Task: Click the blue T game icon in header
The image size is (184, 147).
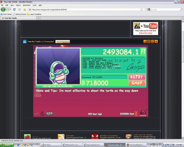Action: pos(25,42)
